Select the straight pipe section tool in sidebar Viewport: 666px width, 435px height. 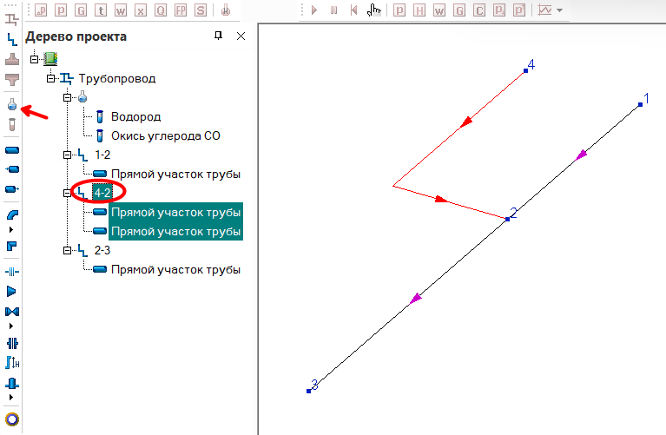pos(12,149)
